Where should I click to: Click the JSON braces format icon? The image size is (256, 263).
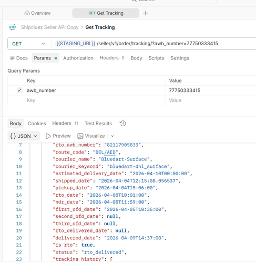(13, 136)
